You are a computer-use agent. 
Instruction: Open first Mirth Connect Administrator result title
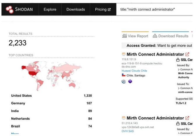pyautogui.click(x=155, y=54)
